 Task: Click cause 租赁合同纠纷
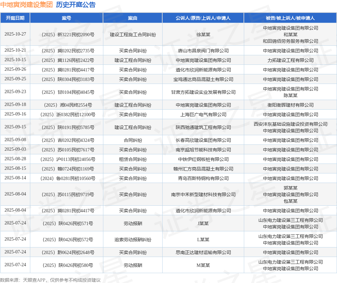click(x=133, y=160)
